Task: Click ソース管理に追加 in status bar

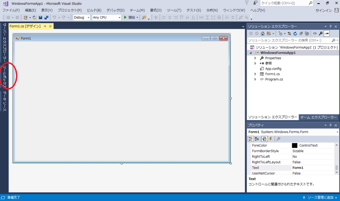Action: click(320, 198)
